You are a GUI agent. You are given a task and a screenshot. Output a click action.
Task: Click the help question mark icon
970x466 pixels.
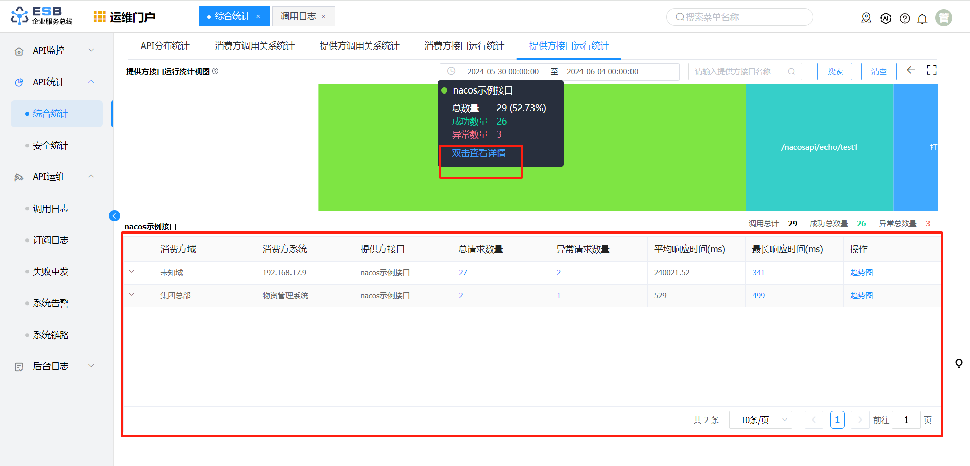(x=905, y=18)
